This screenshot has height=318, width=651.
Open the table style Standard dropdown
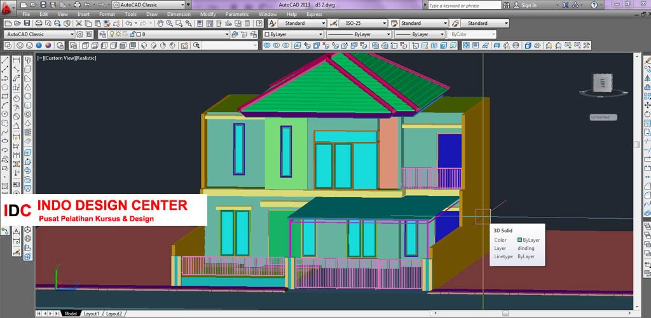424,24
